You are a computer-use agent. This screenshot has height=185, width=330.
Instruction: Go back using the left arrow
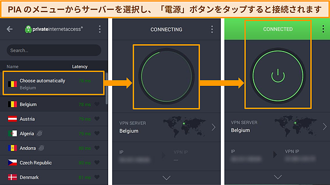click(10, 29)
